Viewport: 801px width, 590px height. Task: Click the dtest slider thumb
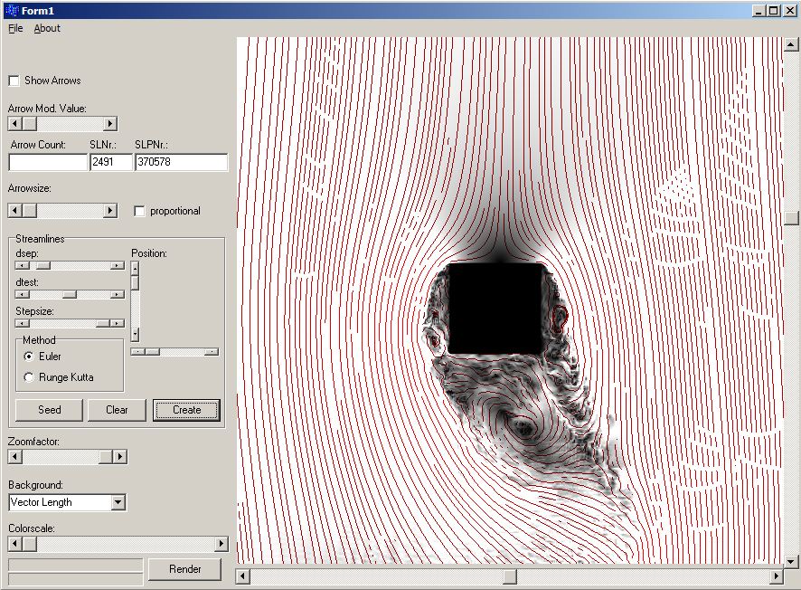(70, 294)
